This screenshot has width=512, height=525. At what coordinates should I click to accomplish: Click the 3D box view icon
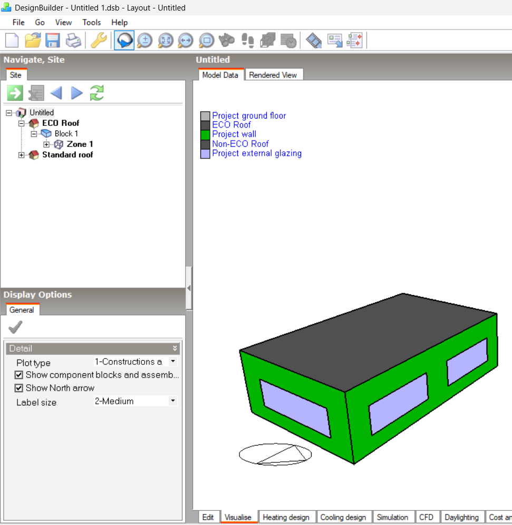point(267,41)
